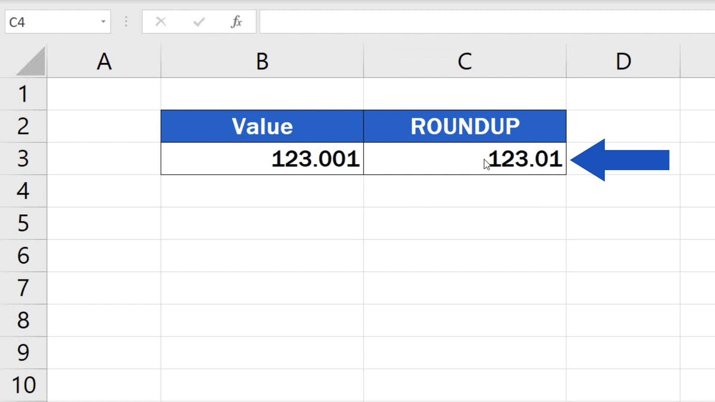Select row 1 by clicking its header
Screen dimensions: 715x402
pos(23,94)
